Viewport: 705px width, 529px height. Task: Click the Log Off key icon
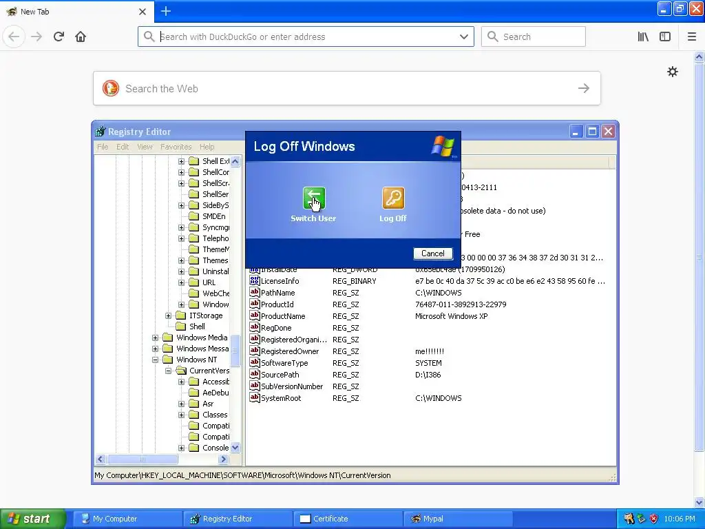tap(393, 198)
